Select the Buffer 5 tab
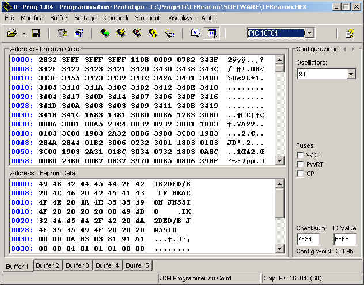 (x=136, y=265)
